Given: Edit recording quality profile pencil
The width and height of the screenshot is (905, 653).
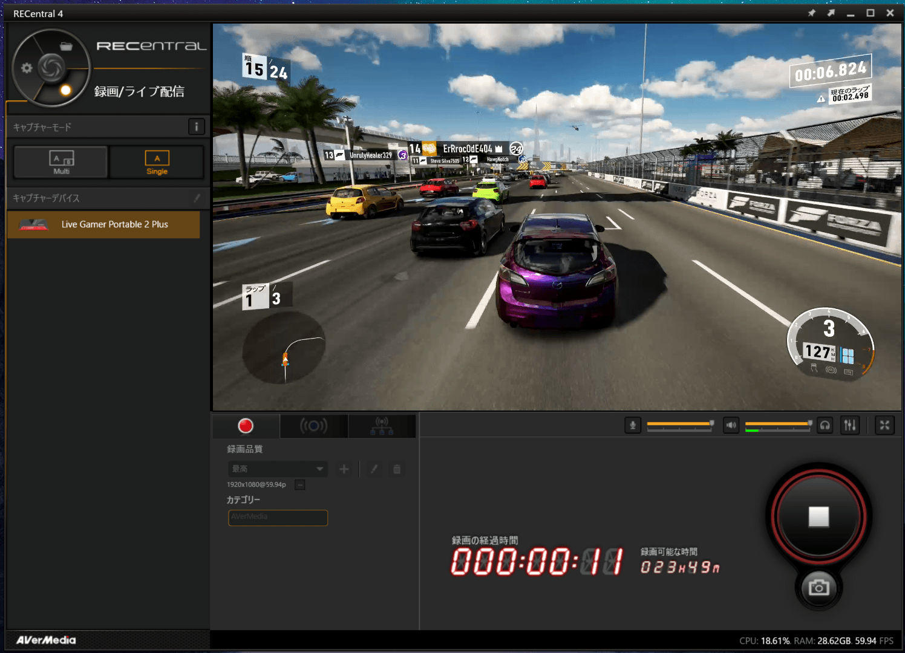Looking at the screenshot, I should (374, 469).
